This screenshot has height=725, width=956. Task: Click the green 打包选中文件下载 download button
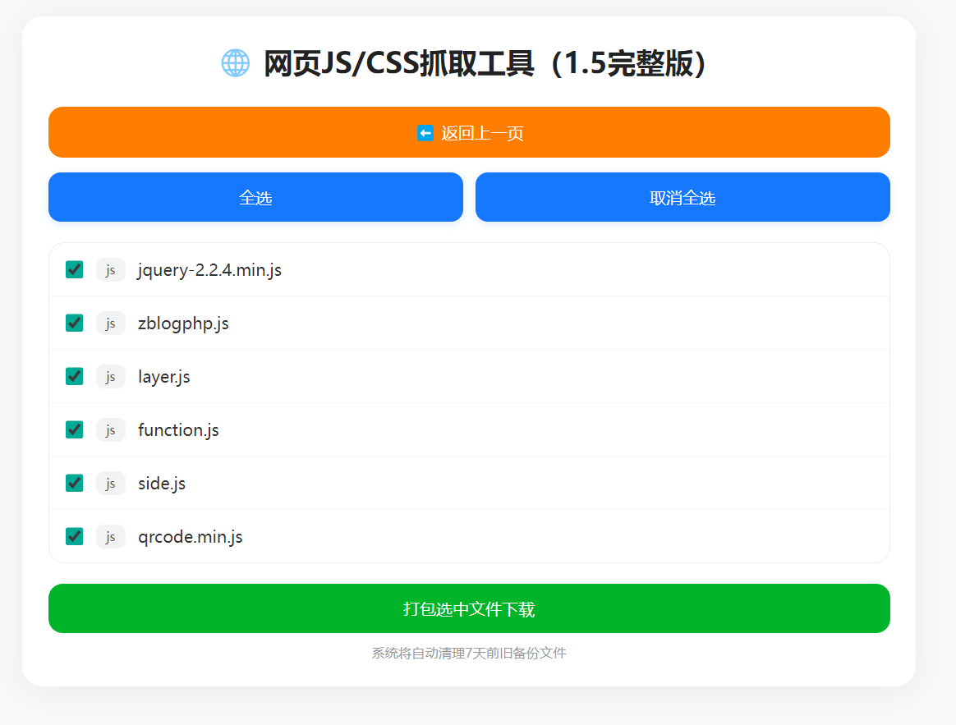pos(470,608)
